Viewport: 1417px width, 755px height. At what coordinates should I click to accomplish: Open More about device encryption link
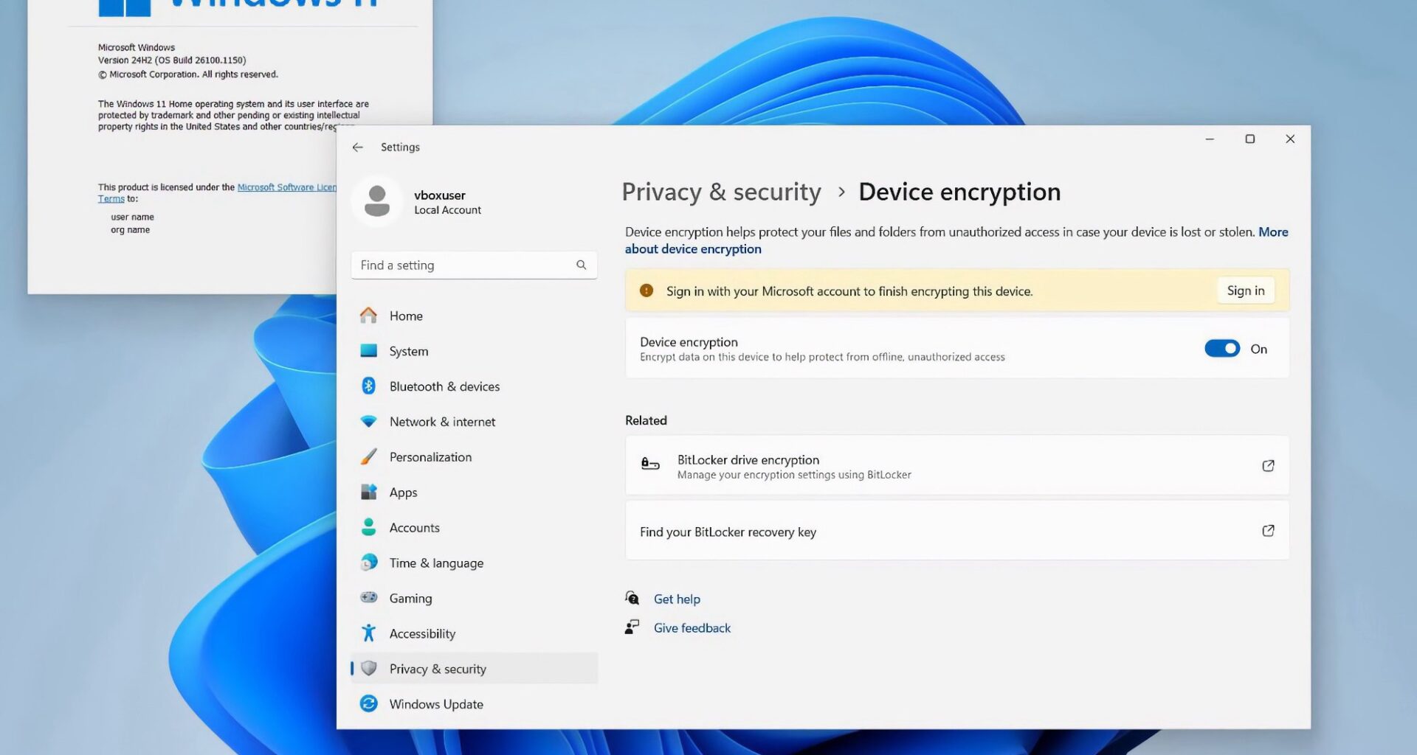click(693, 248)
